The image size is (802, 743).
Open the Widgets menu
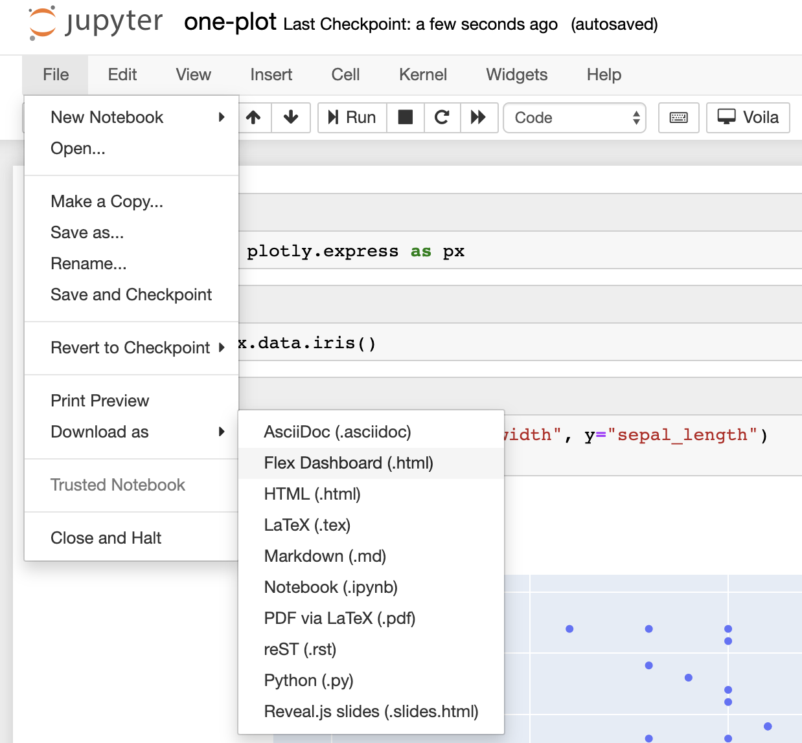516,74
